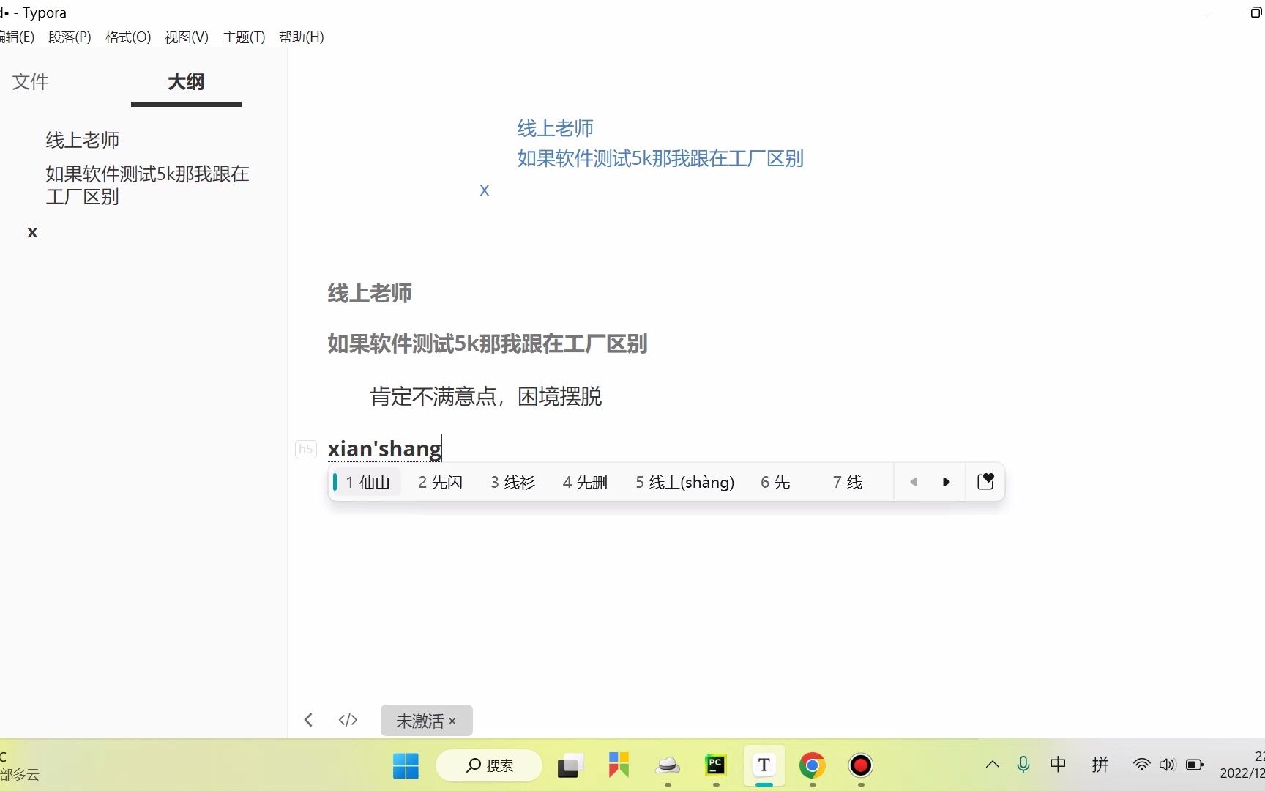Follow TOC link 线上老师
Image resolution: width=1265 pixels, height=791 pixels.
(555, 128)
